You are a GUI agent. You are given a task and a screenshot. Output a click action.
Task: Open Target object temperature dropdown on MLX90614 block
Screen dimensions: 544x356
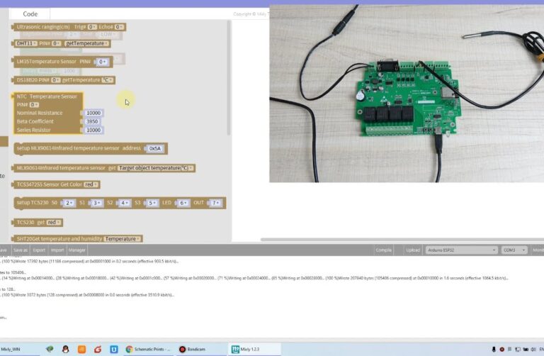[x=156, y=168]
